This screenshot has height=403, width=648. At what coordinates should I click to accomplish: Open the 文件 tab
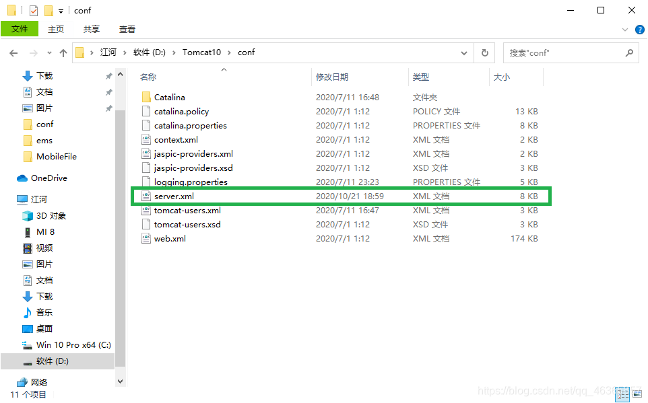[20, 29]
